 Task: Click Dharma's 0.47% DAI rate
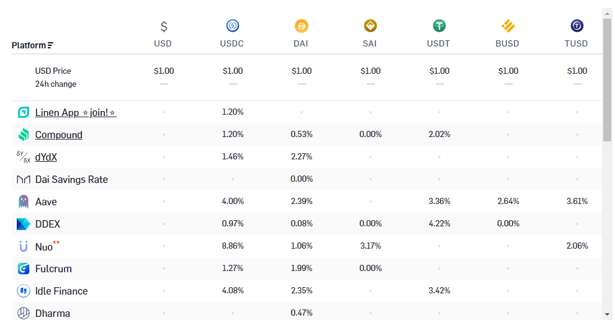(x=302, y=313)
